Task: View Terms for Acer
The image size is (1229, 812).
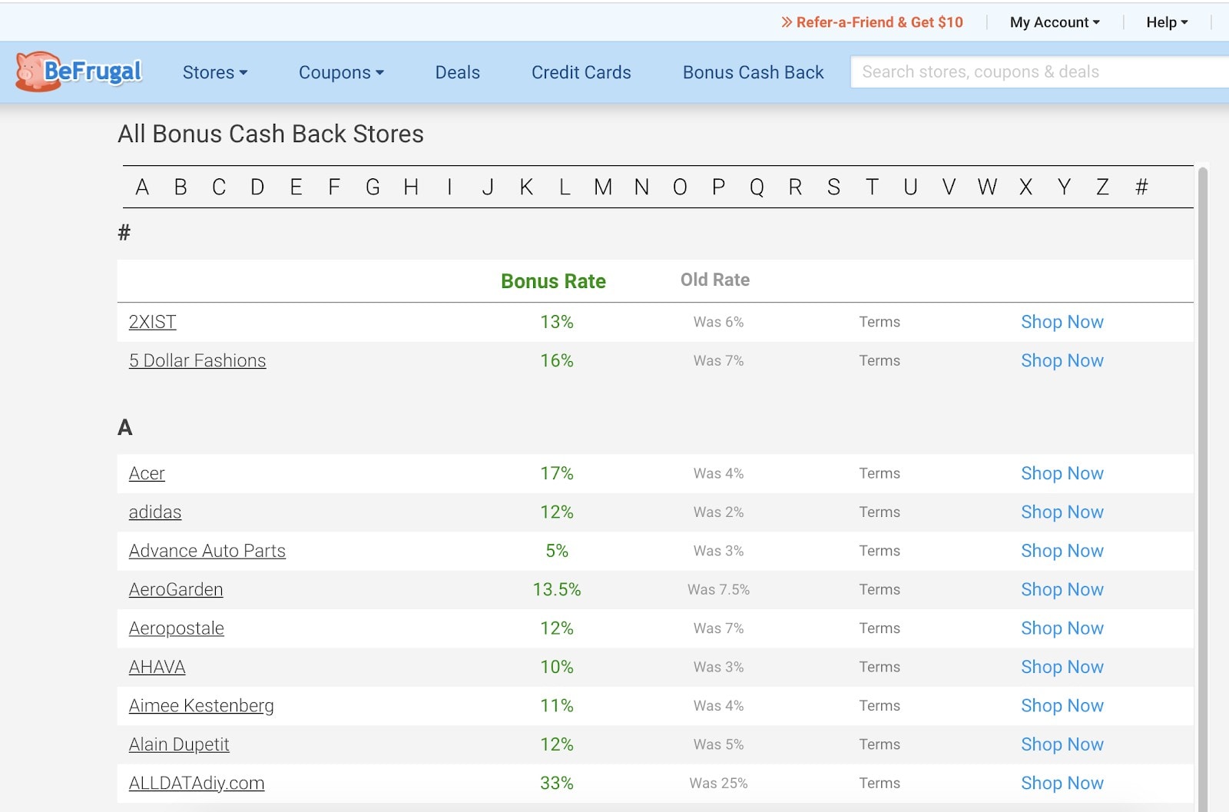Action: pos(880,473)
